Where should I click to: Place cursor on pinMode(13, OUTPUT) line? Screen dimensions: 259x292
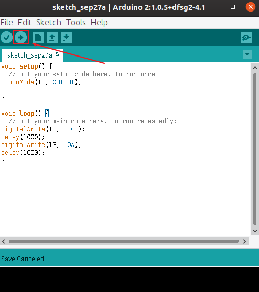point(45,82)
